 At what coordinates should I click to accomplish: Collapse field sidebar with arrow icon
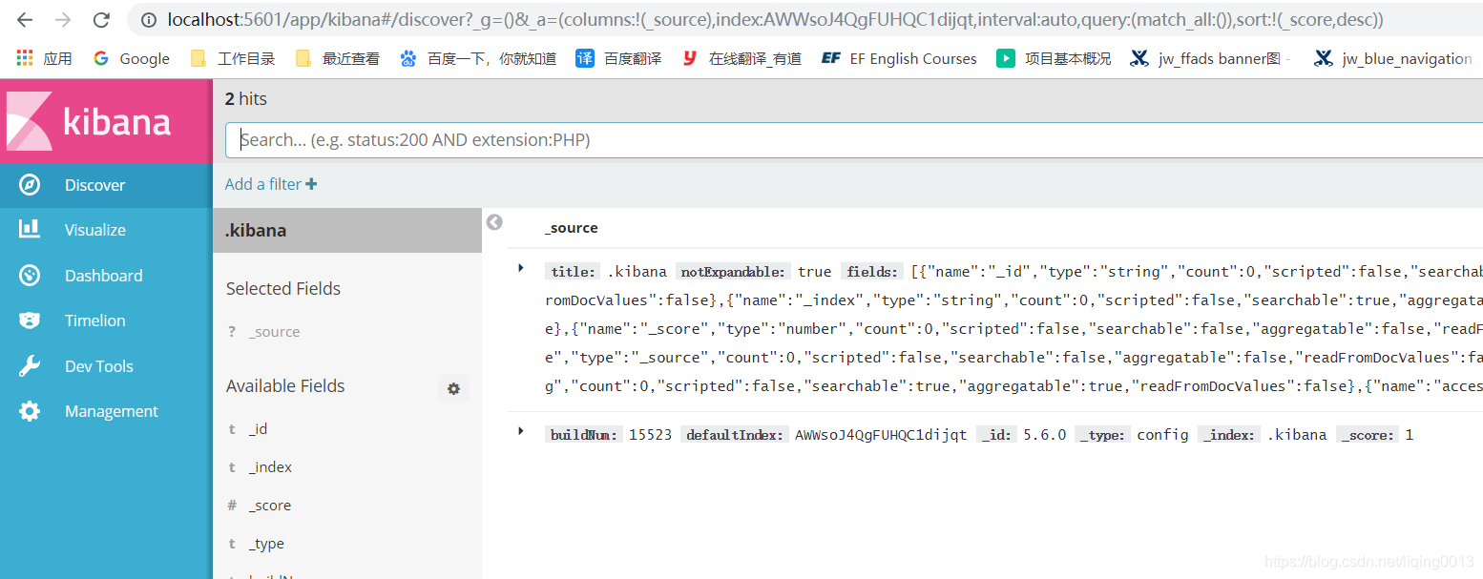(494, 222)
